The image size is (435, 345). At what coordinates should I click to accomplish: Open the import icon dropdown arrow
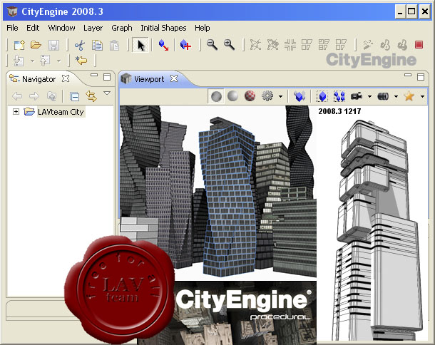(x=33, y=61)
